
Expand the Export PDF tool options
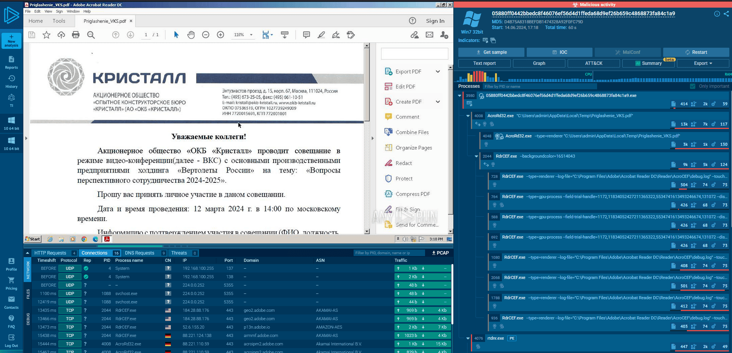coord(438,71)
